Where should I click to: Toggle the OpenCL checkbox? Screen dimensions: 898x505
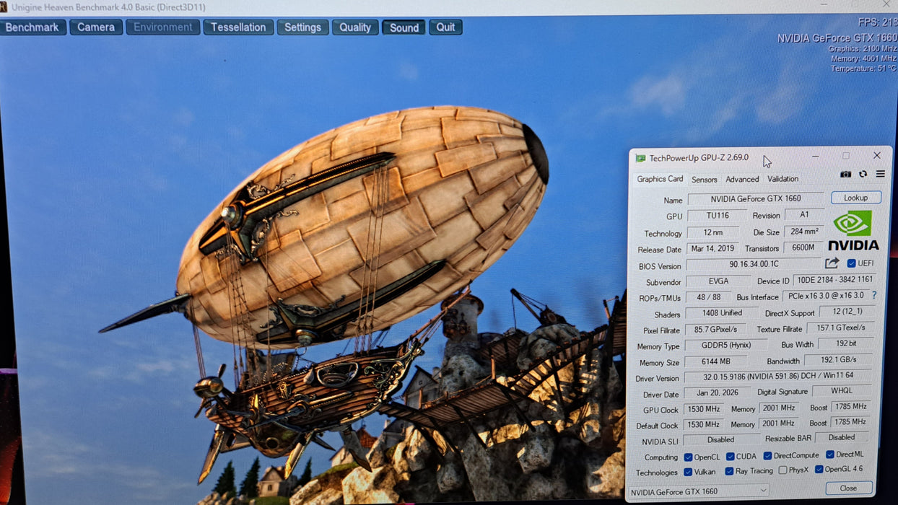click(688, 457)
